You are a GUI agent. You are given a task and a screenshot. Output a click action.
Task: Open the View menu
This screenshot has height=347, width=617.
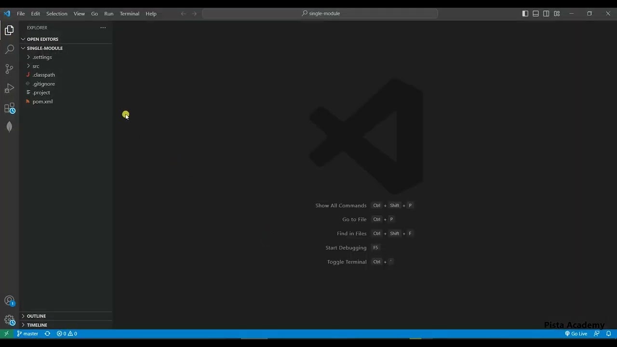79,13
